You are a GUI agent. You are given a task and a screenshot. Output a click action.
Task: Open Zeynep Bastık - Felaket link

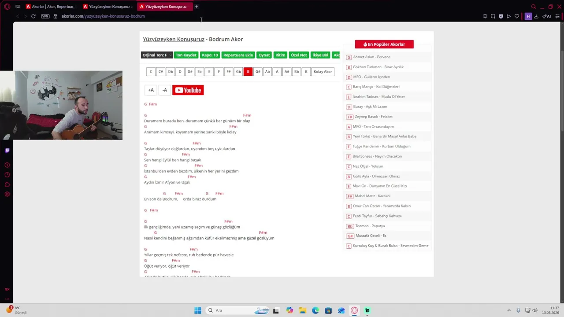[x=374, y=117]
